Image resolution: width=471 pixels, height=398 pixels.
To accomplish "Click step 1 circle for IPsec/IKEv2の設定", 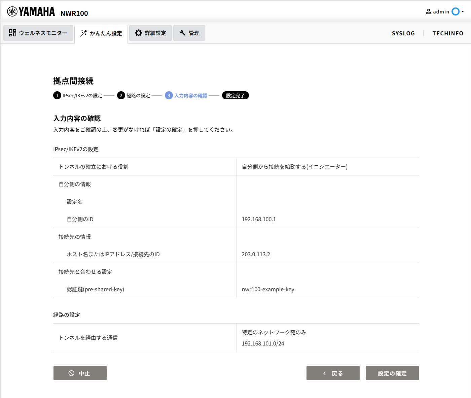I will pos(57,95).
